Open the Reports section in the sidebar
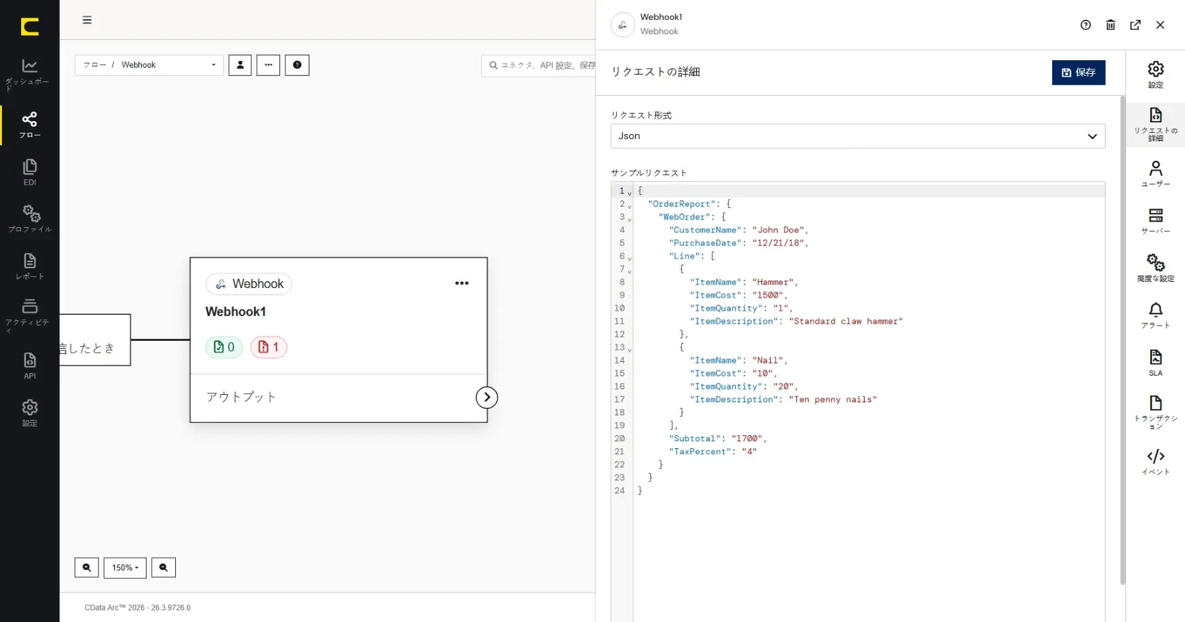The width and height of the screenshot is (1185, 622). point(29,266)
